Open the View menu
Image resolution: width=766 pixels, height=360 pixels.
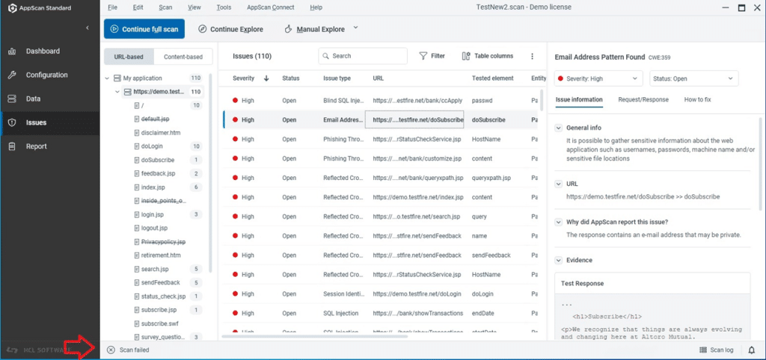coord(194,7)
